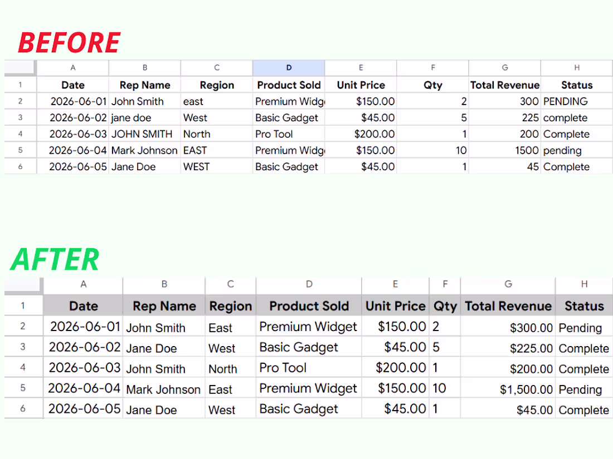Click truncated 'Premium Widg' in BEFORE row 5
Screen dimensions: 613x459
[289, 151]
